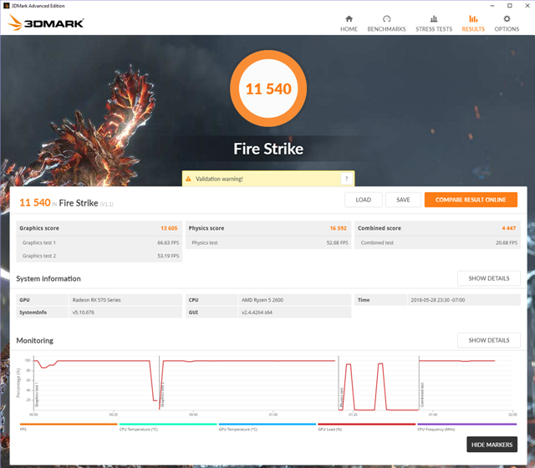Click the Time value 2018-05-28 23:30
The image size is (535, 468).
click(438, 300)
